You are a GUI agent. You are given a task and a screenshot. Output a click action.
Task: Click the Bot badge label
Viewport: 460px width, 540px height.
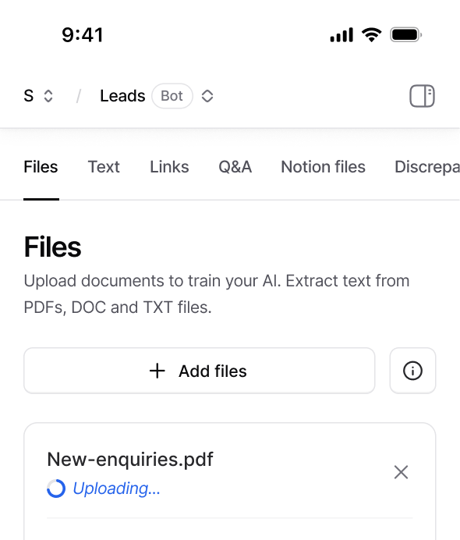[x=172, y=96]
